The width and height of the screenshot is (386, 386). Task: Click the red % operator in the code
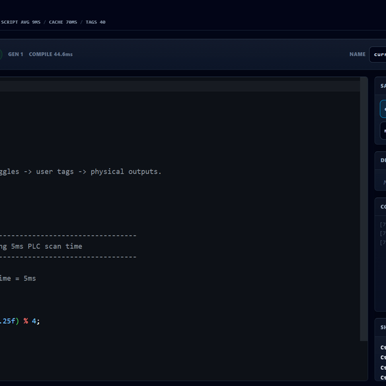(x=26, y=321)
